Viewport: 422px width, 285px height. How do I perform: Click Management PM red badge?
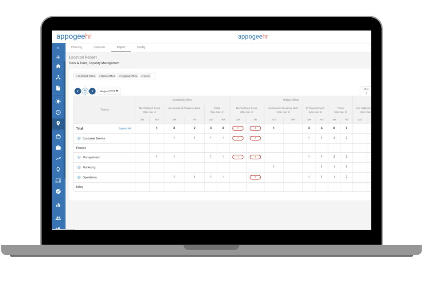pyautogui.click(x=255, y=157)
